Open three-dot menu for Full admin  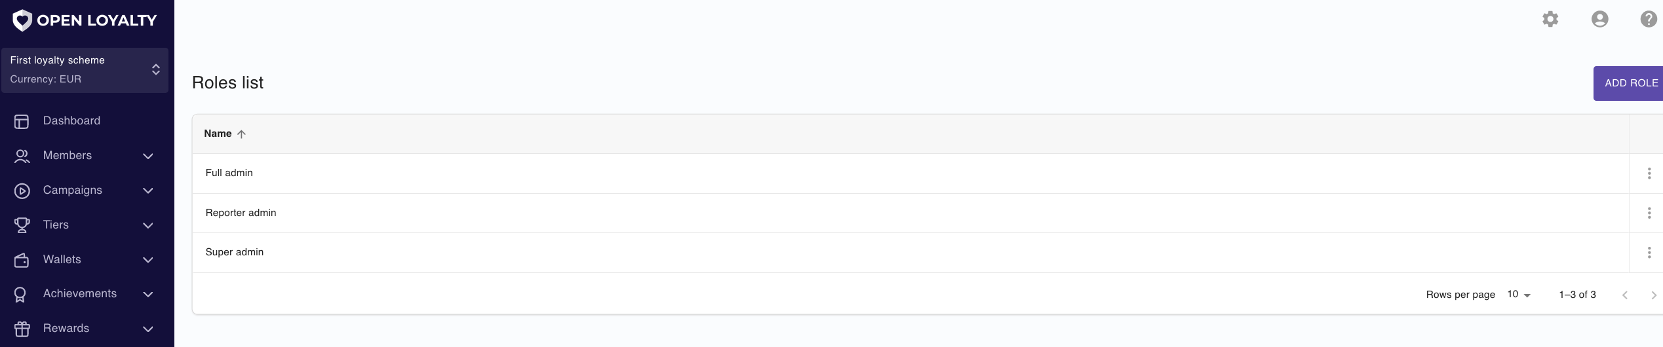tap(1649, 173)
